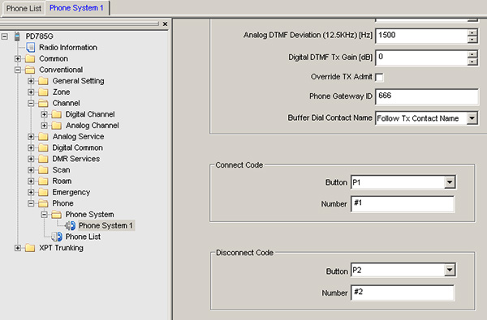The width and height of the screenshot is (487, 320).
Task: Click the Common folder icon
Action: tap(30, 58)
